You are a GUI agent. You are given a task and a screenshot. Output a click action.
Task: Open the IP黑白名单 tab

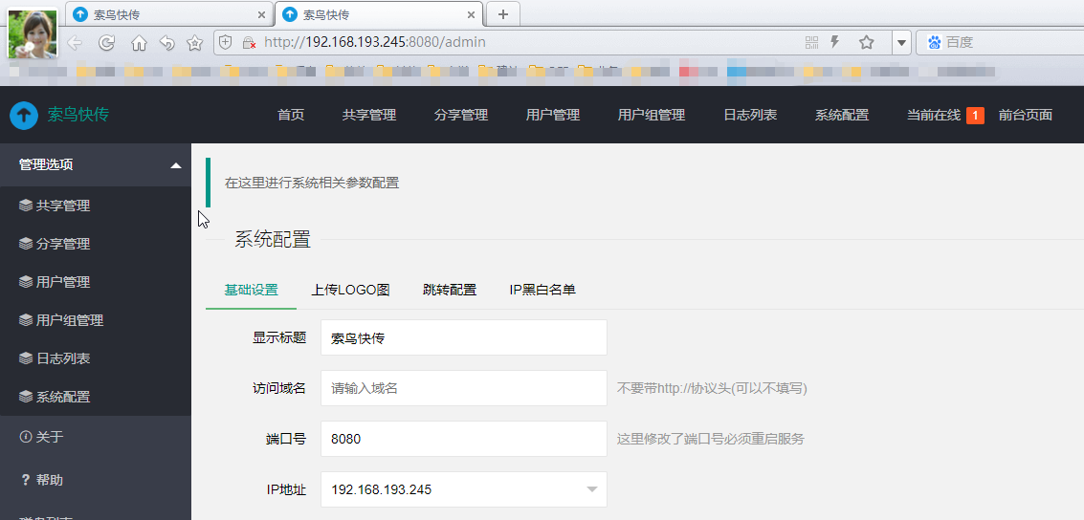(542, 290)
